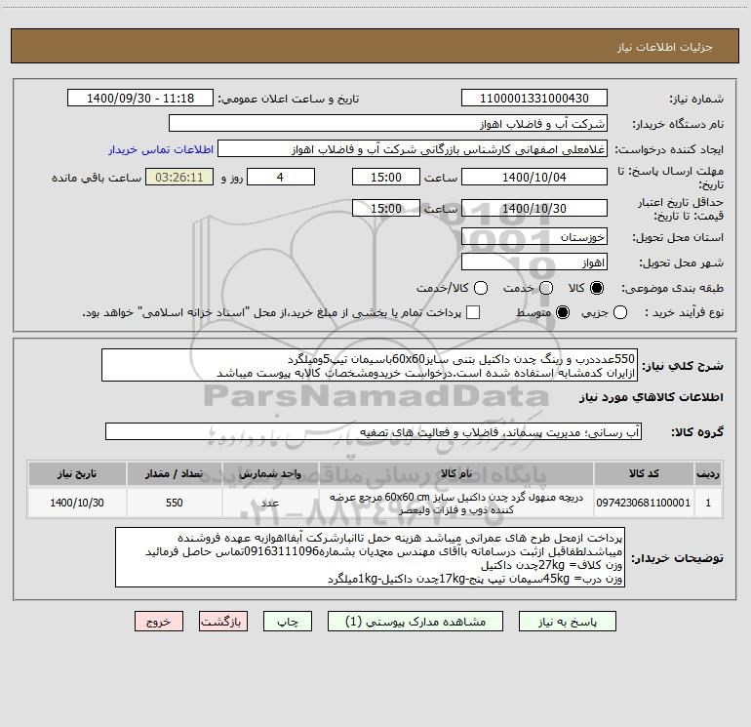Click the price validity time 15:00 field
This screenshot has width=751, height=727.
tap(386, 208)
